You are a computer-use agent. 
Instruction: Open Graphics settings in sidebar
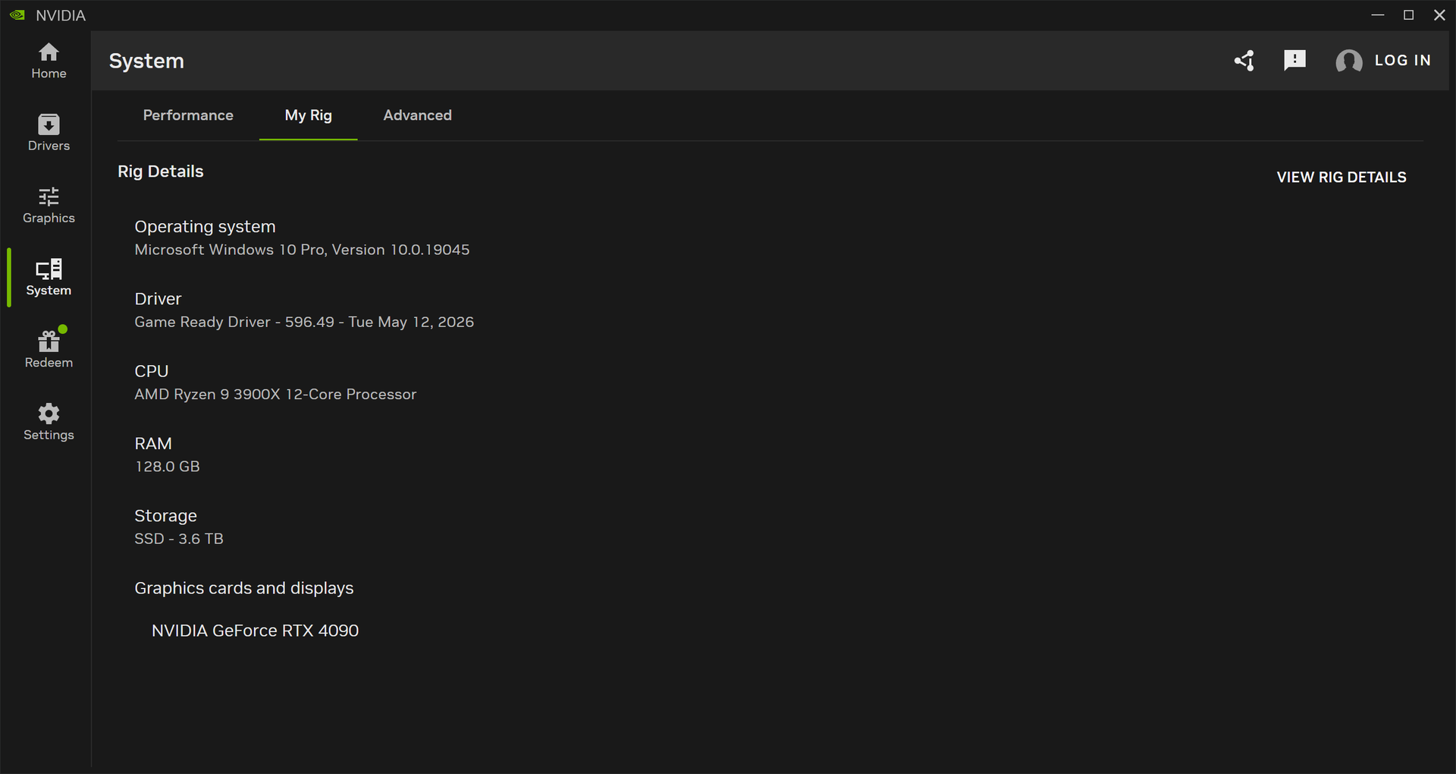click(49, 206)
